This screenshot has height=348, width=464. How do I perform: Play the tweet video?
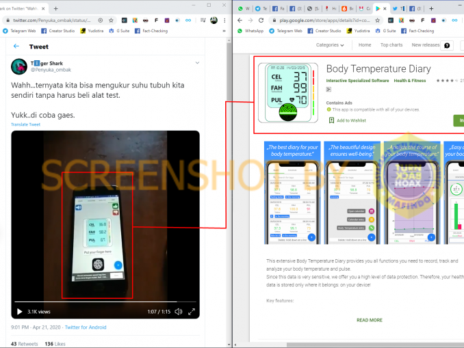(20, 312)
